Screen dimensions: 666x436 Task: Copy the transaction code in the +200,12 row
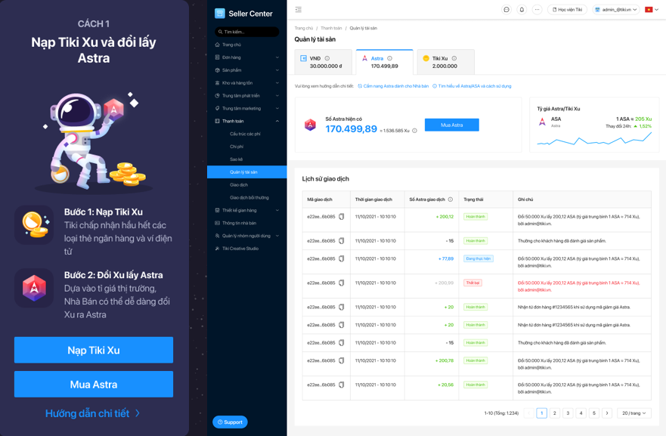pos(341,217)
